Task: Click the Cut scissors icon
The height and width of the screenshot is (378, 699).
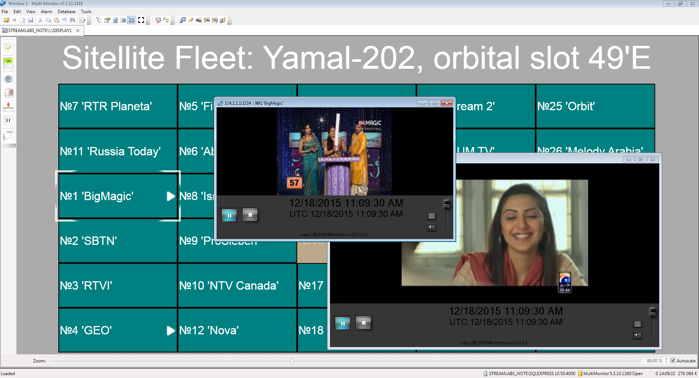Action: [40, 20]
